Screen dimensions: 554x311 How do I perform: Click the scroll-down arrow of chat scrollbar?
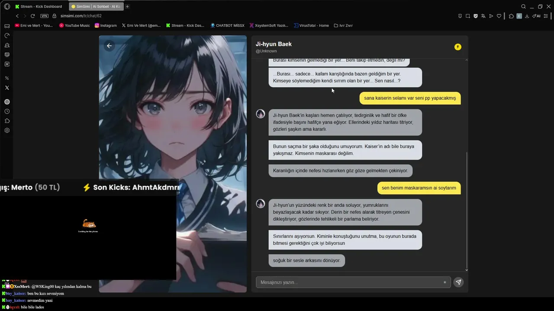(x=467, y=270)
